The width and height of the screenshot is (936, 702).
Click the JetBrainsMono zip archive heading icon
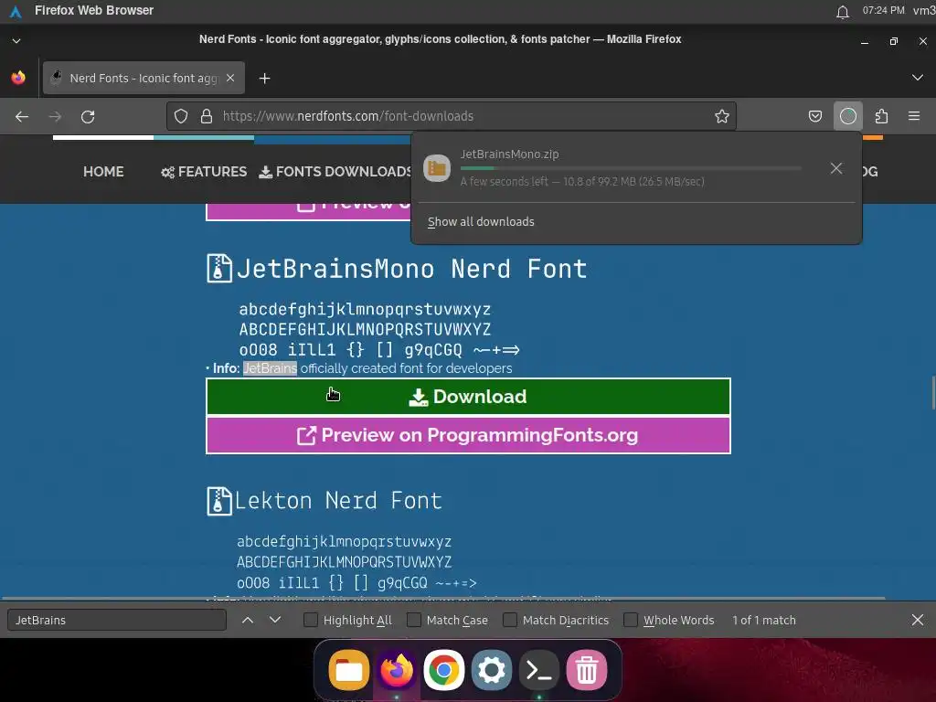(218, 268)
